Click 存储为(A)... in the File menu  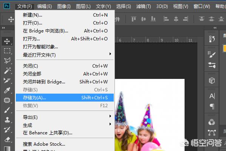(x=35, y=98)
